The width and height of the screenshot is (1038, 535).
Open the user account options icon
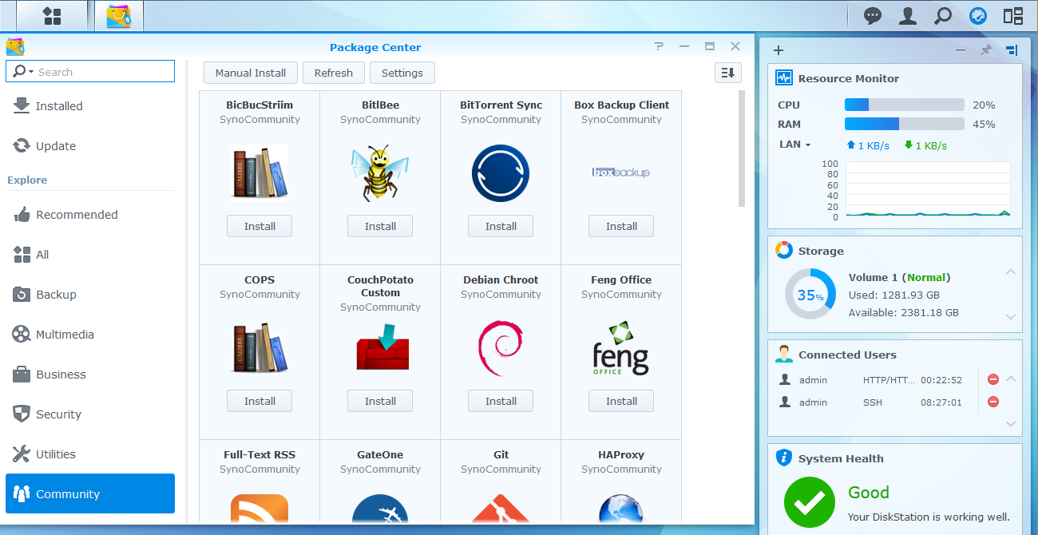click(907, 16)
